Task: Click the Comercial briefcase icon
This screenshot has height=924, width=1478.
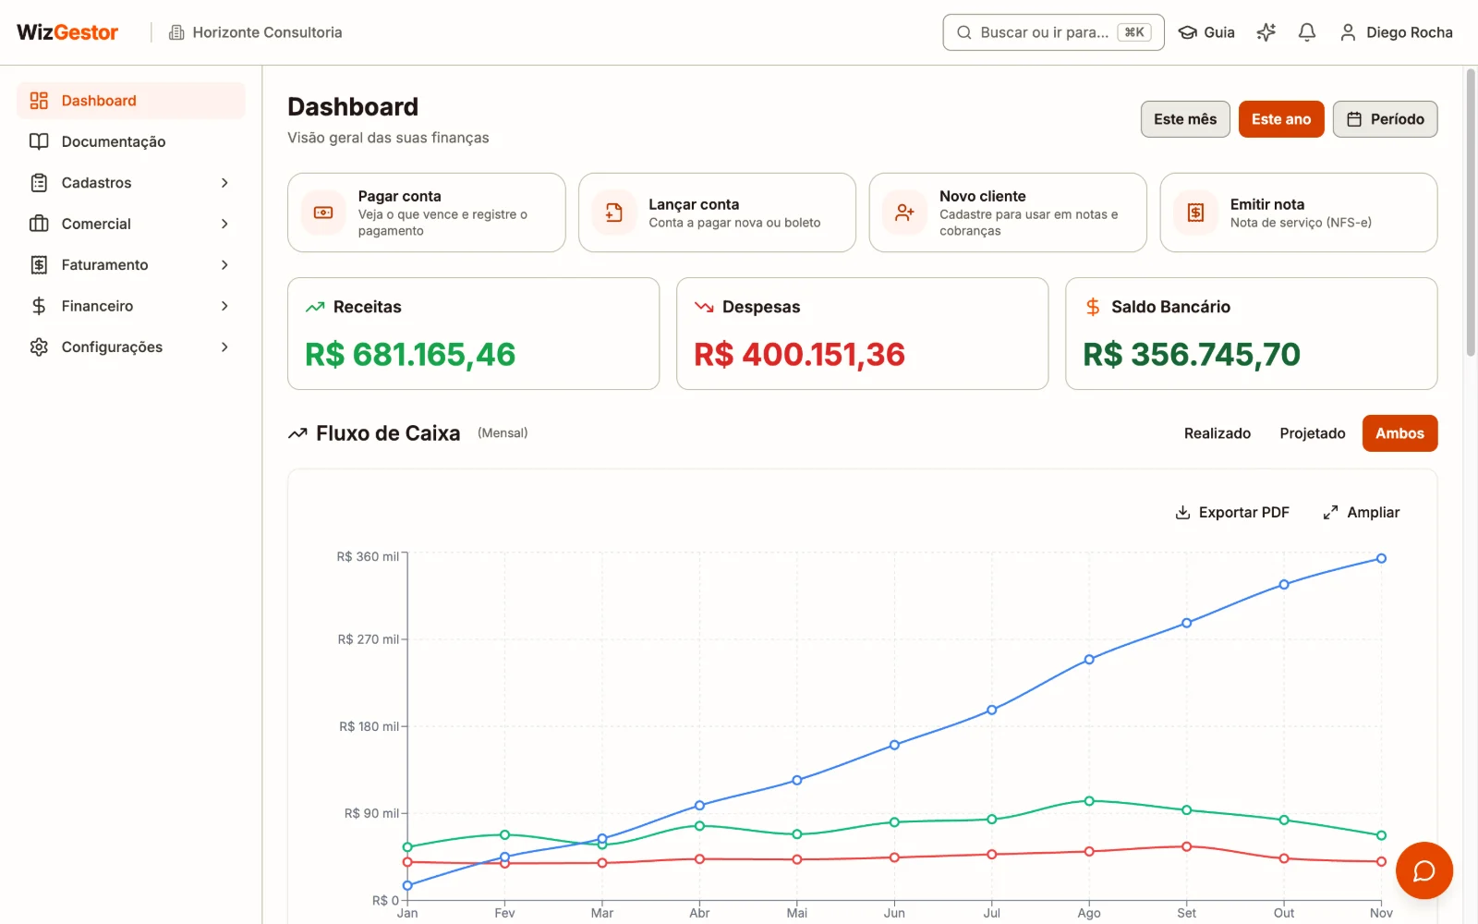Action: [39, 224]
